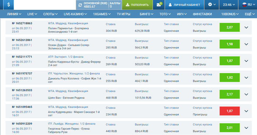Open ITF. Чарльстон. Женщины link
This screenshot has width=257, height=135.
pyautogui.click(x=74, y=74)
